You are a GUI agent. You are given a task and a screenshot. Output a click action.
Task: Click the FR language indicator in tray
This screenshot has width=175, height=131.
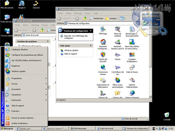(154, 129)
